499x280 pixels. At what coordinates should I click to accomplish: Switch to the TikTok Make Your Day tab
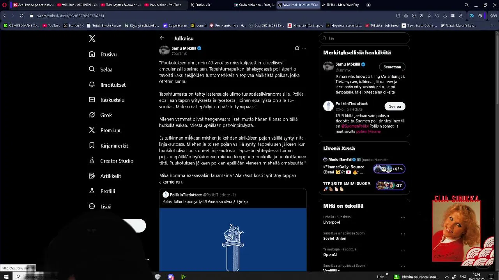click(x=341, y=5)
